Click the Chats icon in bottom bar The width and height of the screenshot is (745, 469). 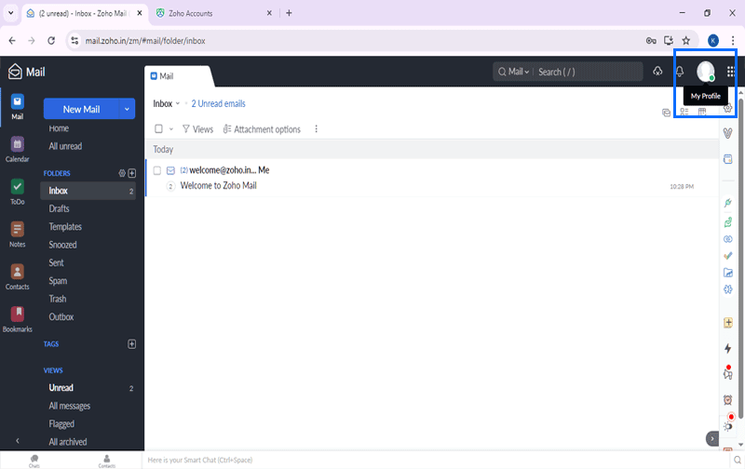(x=34, y=461)
